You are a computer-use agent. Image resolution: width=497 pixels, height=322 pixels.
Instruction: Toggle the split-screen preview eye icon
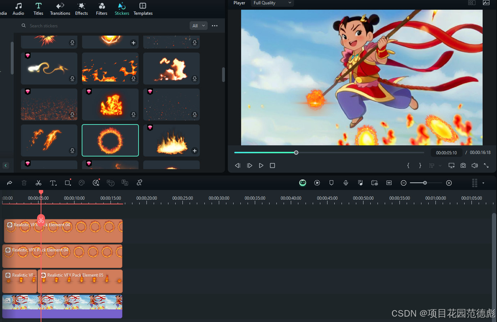tap(375, 183)
